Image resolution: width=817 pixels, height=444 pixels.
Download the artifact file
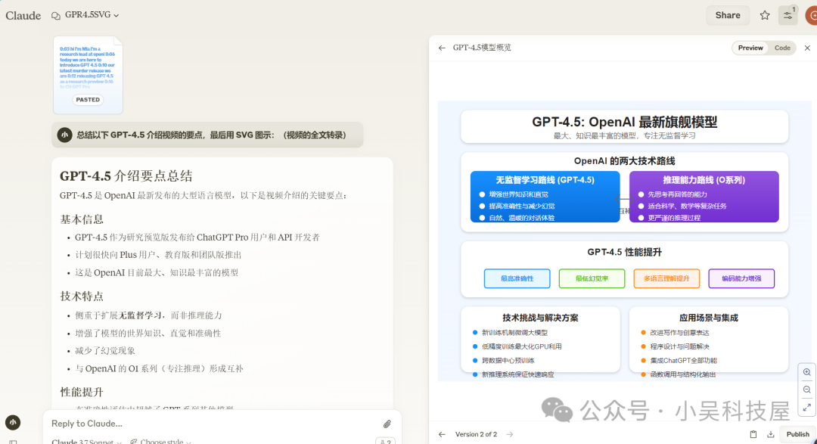(771, 434)
